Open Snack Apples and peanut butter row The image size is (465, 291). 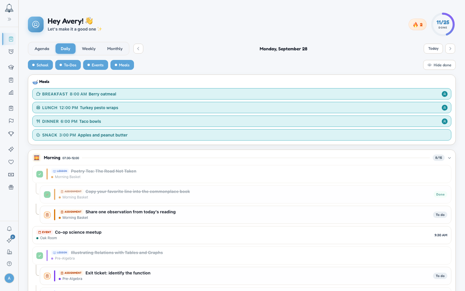[x=242, y=135]
